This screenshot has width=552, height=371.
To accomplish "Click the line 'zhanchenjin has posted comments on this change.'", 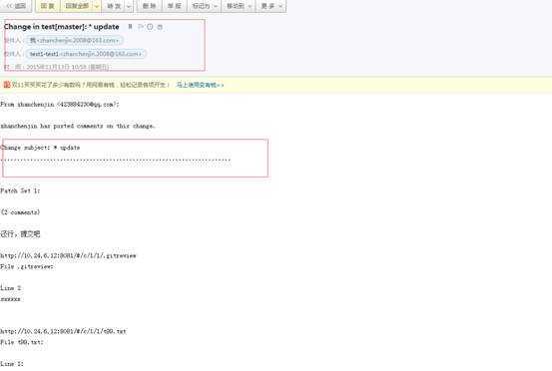I will tap(78, 126).
